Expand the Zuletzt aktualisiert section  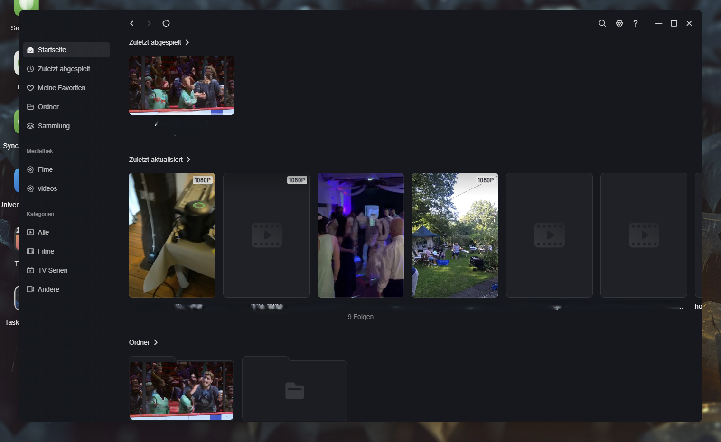160,160
